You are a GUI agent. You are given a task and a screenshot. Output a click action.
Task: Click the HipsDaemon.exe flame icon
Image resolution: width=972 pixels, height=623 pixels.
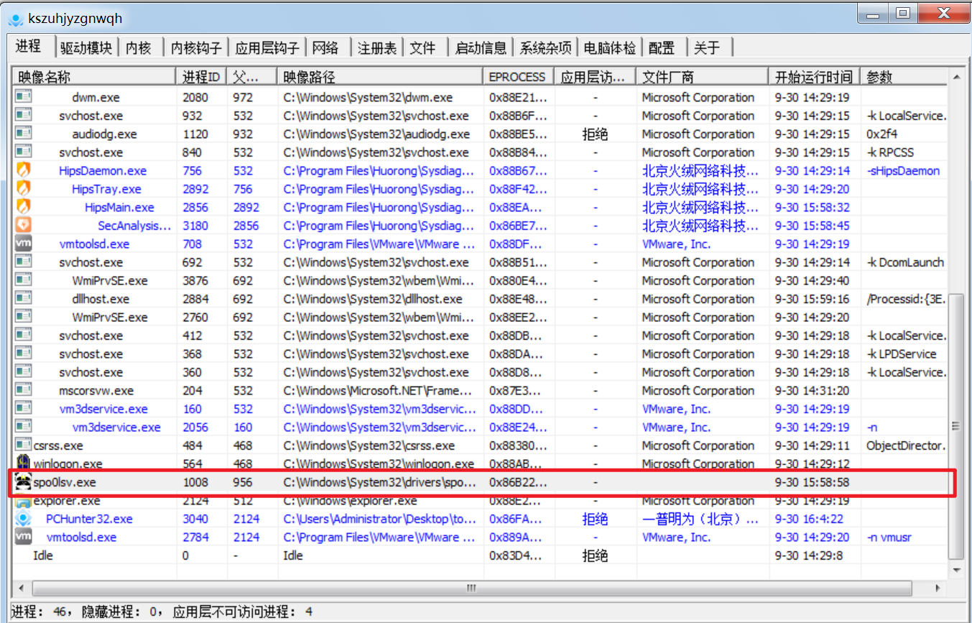23,170
